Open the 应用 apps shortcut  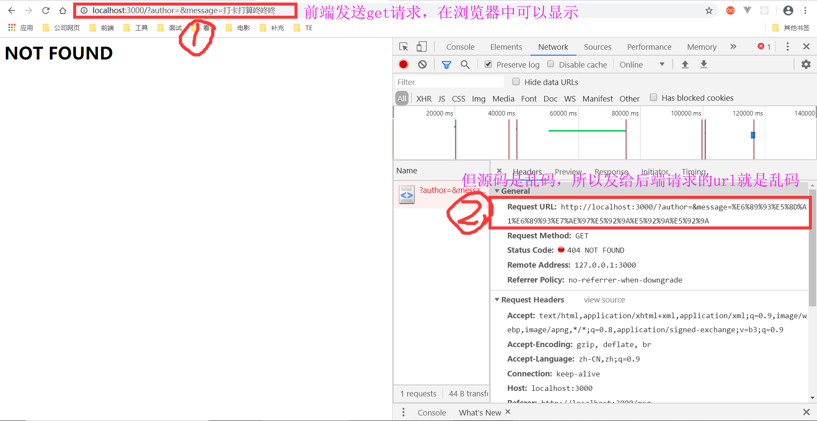click(20, 28)
